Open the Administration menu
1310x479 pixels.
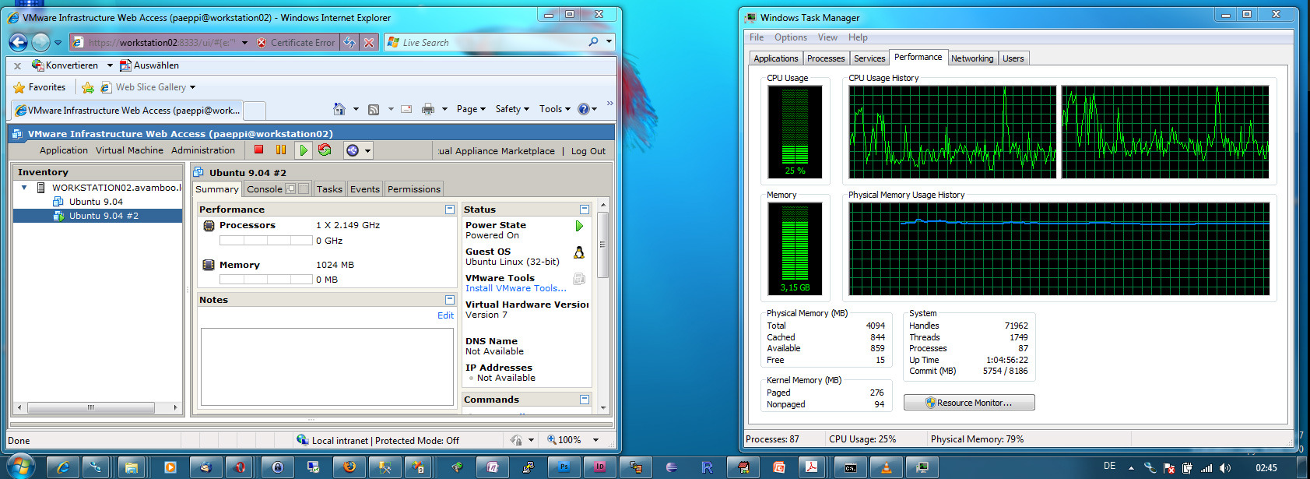[x=203, y=150]
